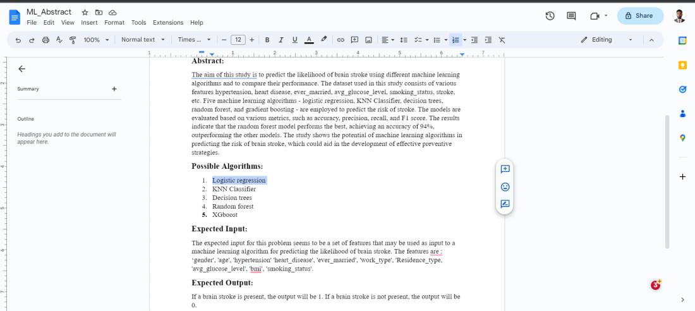Open the Tools menu
The image size is (695, 311).
pos(139,23)
